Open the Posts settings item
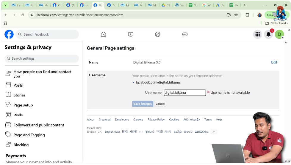Image resolution: width=291 pixels, height=165 pixels. point(42,85)
